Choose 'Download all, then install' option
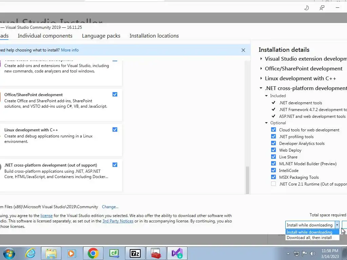Screen dimensions: 347x260 [x=312, y=238]
